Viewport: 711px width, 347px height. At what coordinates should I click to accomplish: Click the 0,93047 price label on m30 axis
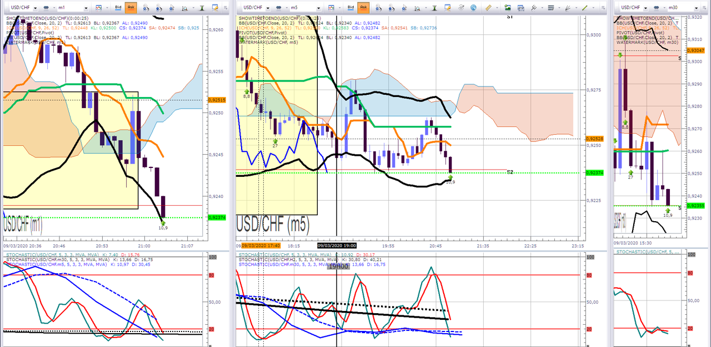tap(695, 50)
